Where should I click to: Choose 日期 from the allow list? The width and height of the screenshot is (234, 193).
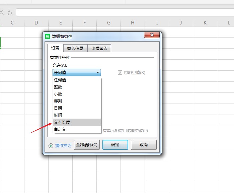[x=77, y=108]
